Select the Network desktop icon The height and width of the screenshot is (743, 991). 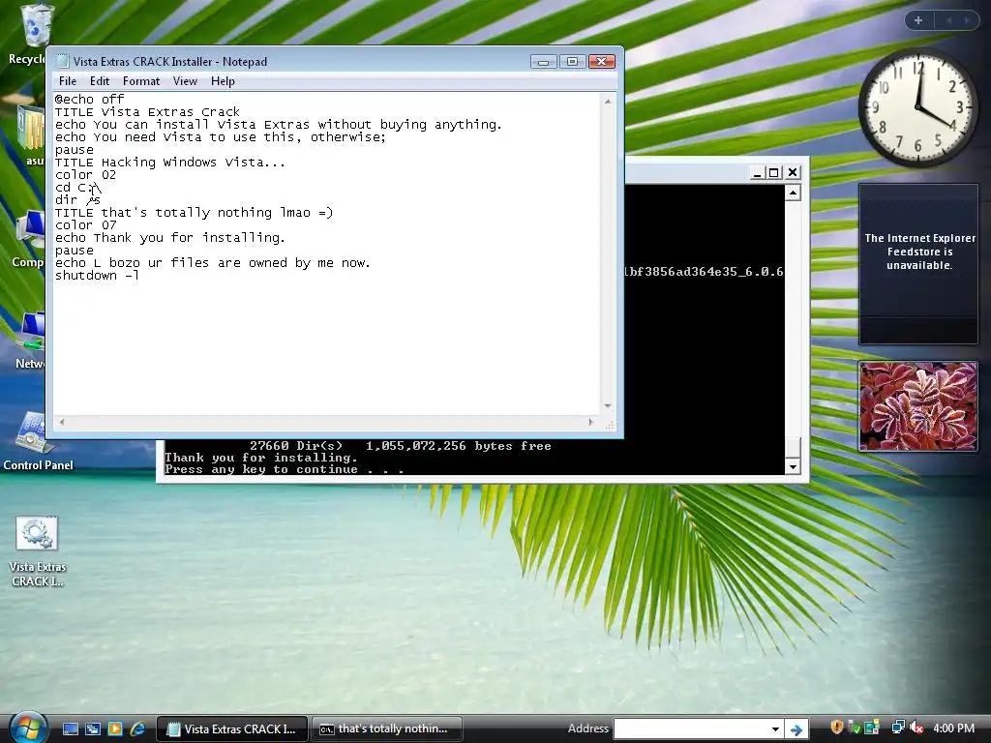tap(30, 340)
